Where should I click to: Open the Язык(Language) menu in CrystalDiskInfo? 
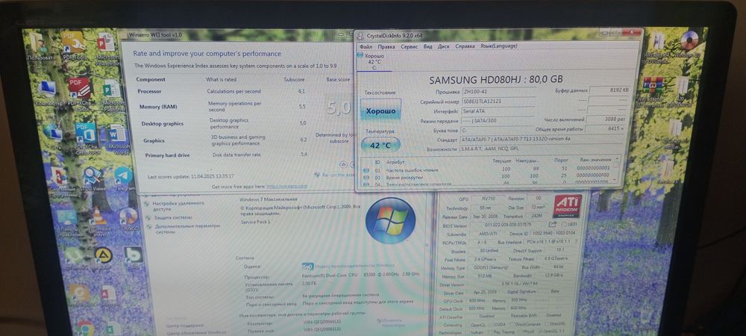498,46
